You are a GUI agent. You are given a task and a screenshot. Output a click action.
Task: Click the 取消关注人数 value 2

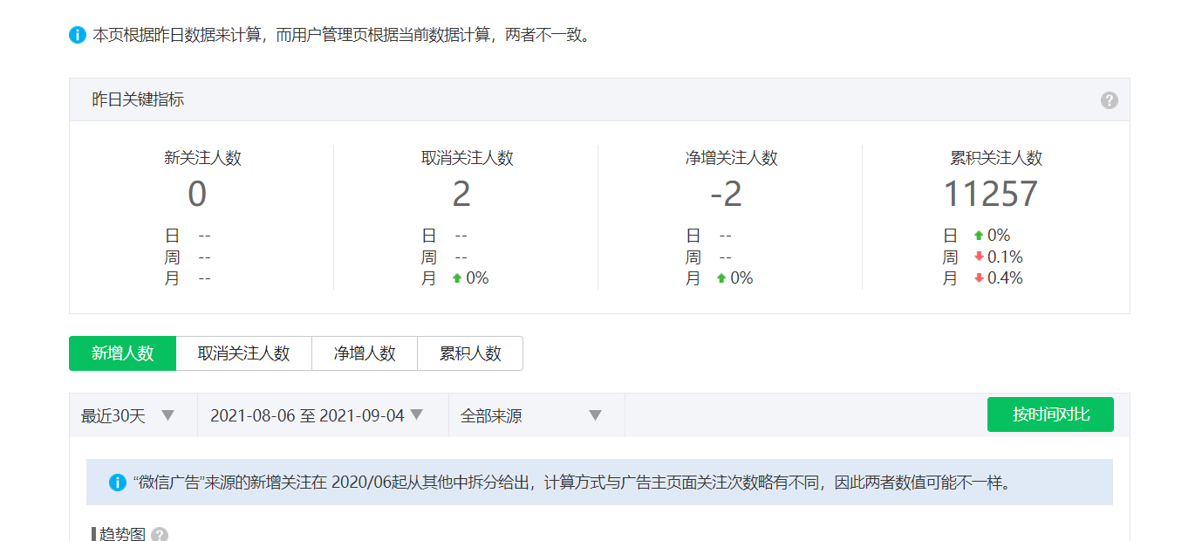(x=461, y=194)
